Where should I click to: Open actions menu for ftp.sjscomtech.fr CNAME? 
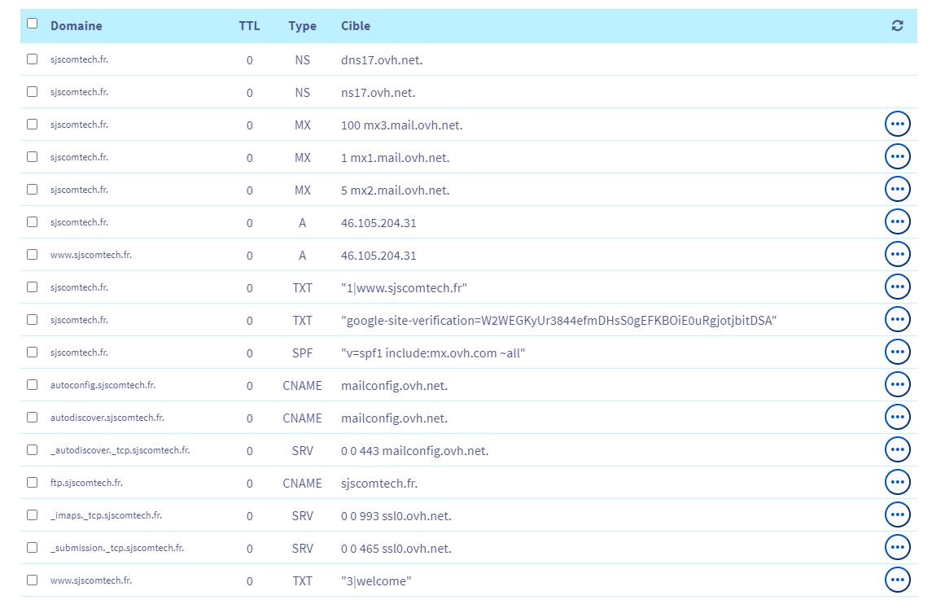click(x=897, y=483)
